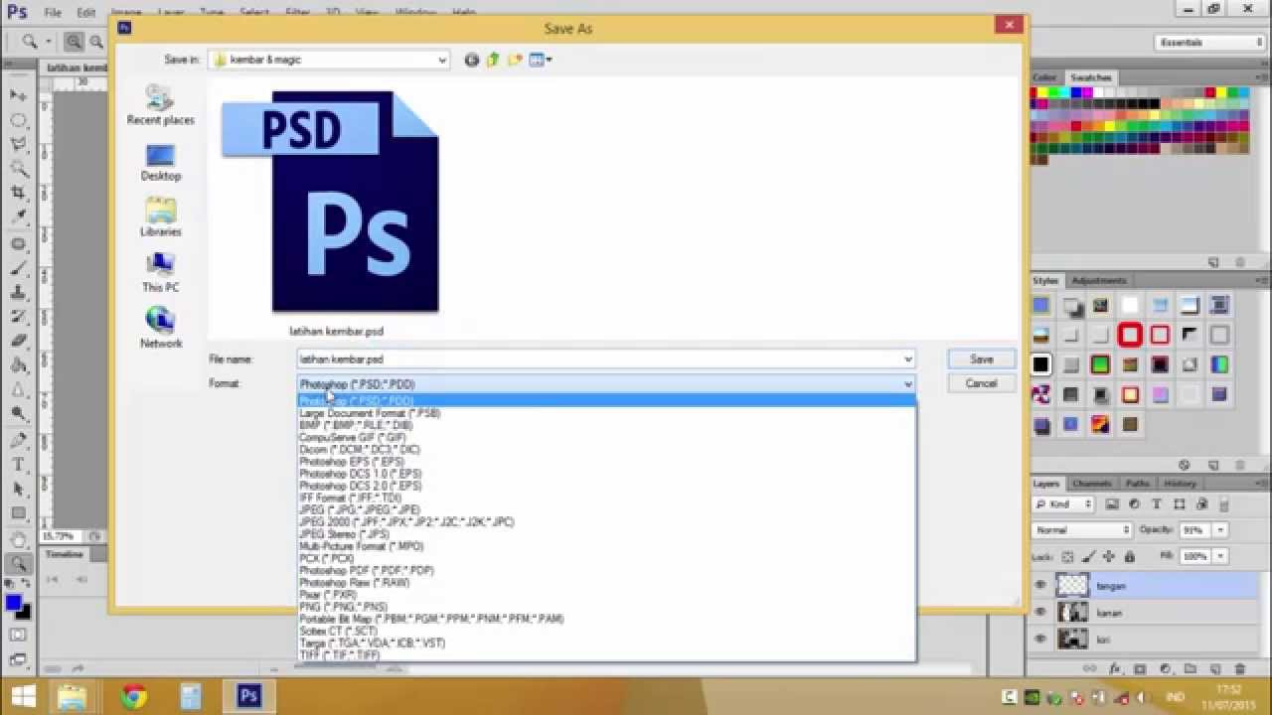Choose PNG (*.PNG;*.PNS) format

606,607
